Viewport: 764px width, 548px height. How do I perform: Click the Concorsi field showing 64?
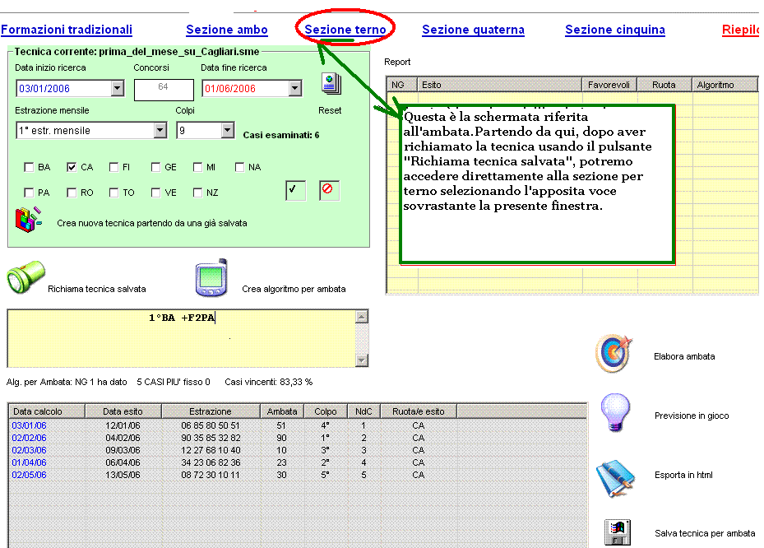(164, 90)
